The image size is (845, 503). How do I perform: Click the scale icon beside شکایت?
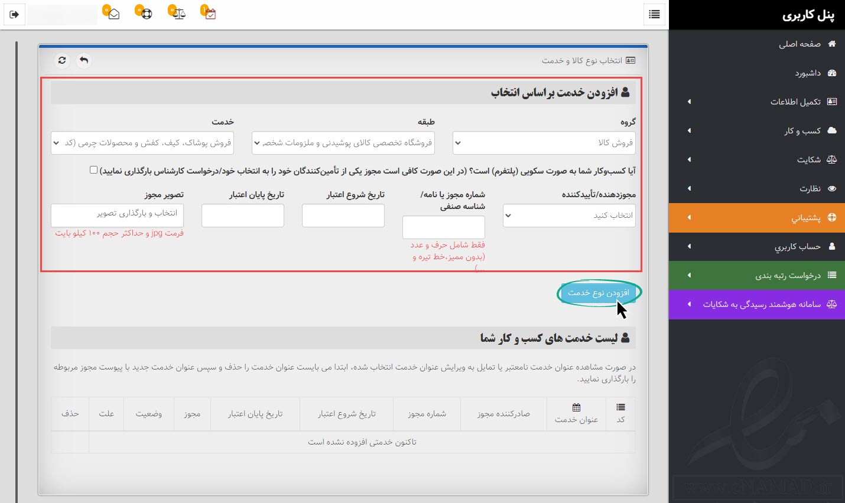coord(832,159)
